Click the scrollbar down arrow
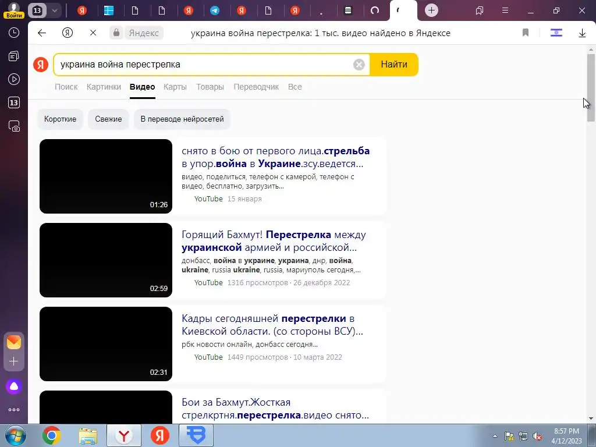Image resolution: width=596 pixels, height=447 pixels. tap(591, 418)
